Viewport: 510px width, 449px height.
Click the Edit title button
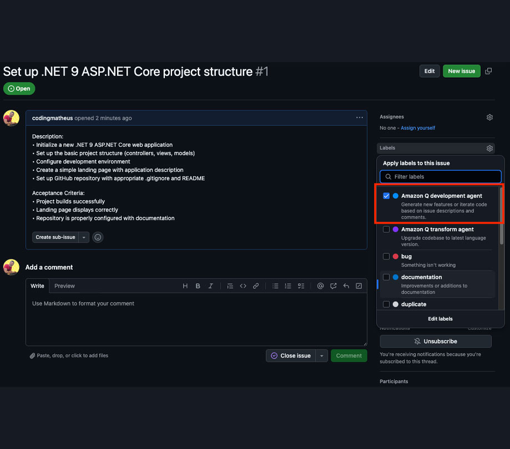click(x=430, y=71)
